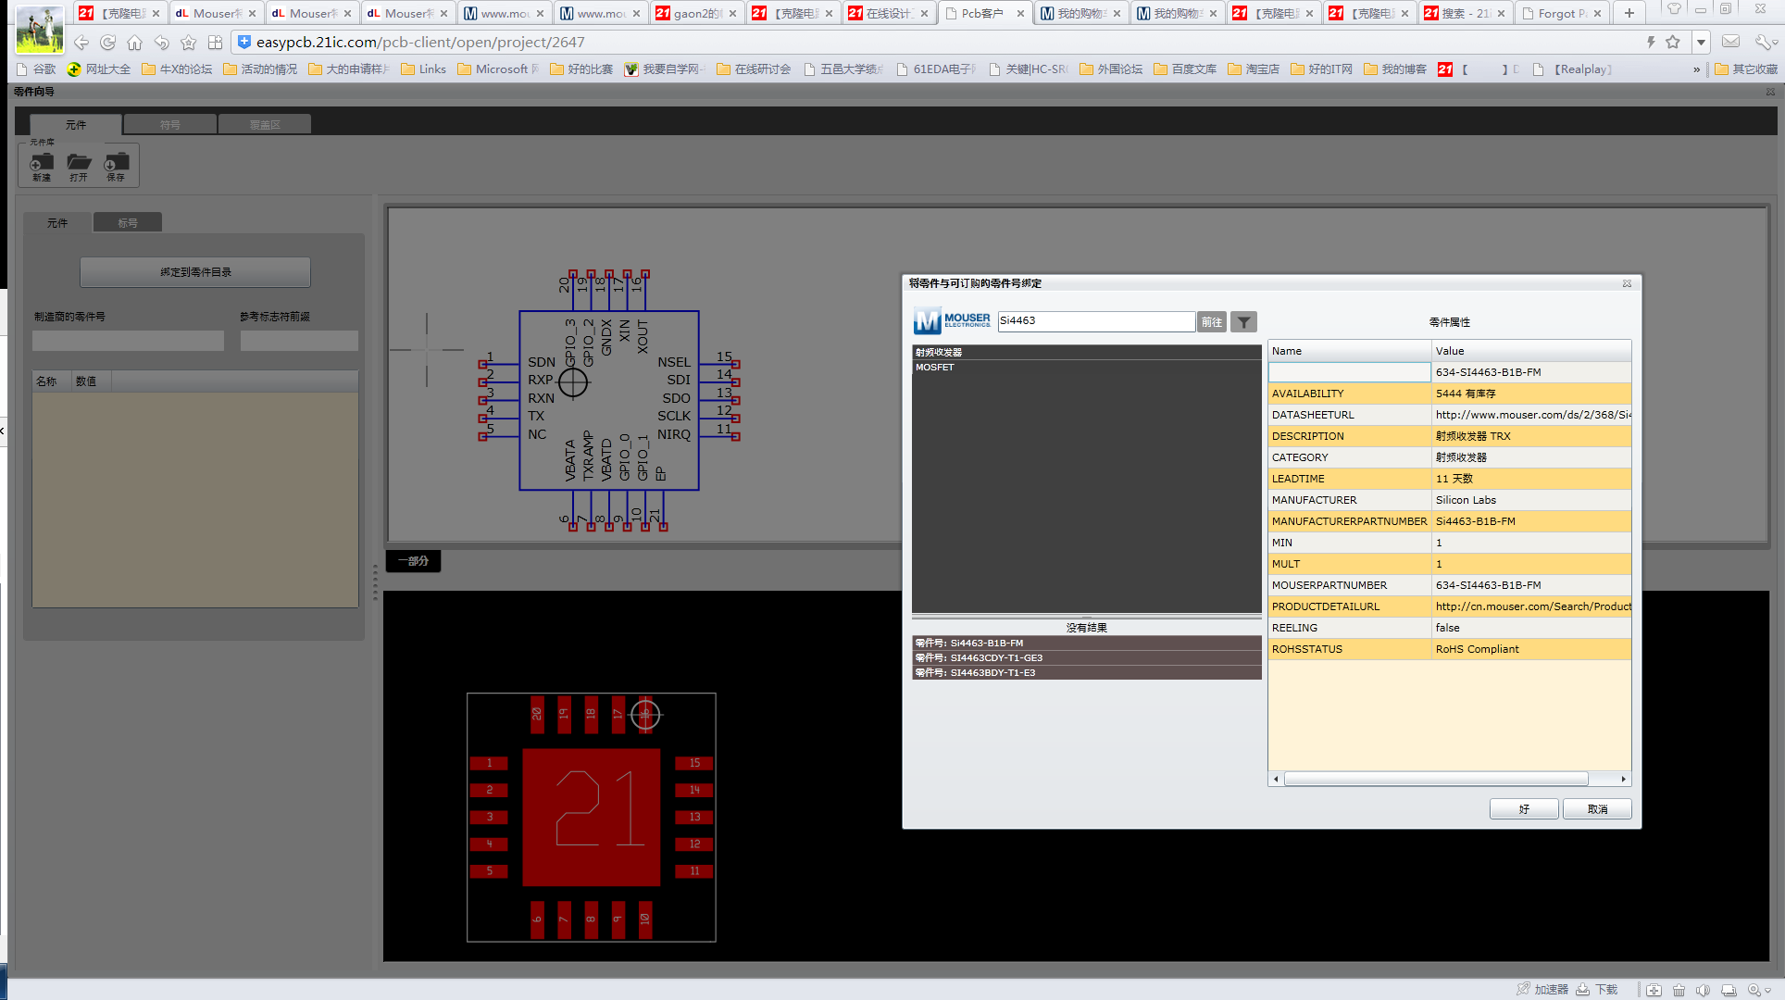This screenshot has height=1000, width=1785.
Task: Select part result Si4463-B1B-FM
Action: (1086, 643)
